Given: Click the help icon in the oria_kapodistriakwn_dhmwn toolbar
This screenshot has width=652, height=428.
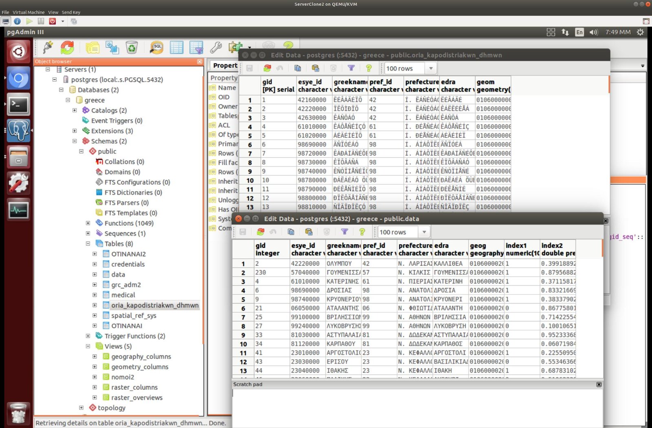Looking at the screenshot, I should point(369,68).
